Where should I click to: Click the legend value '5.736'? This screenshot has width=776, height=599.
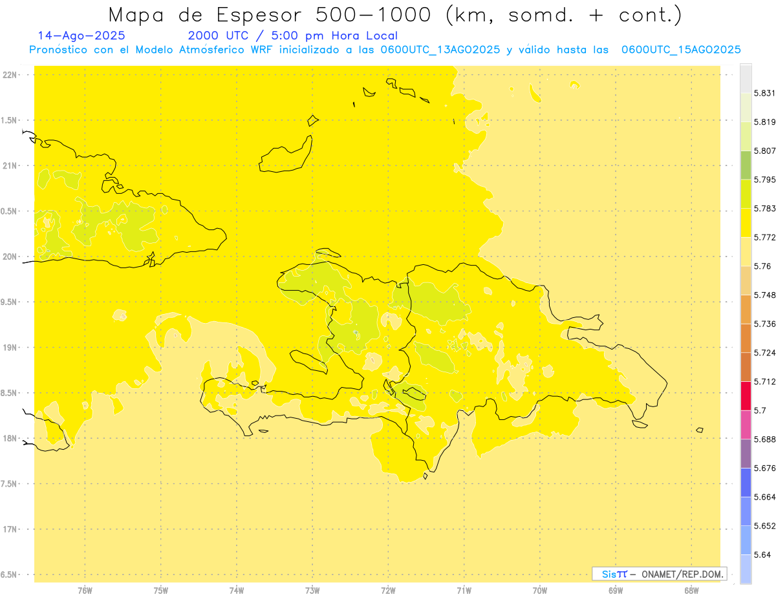pyautogui.click(x=765, y=324)
